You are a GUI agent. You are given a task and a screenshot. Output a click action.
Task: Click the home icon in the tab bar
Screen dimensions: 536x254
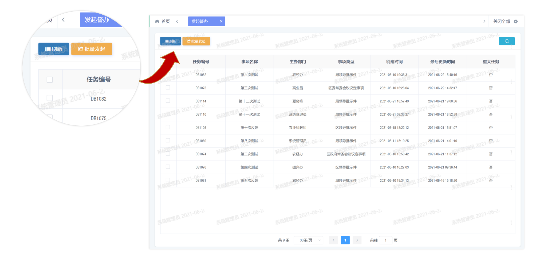tap(157, 21)
